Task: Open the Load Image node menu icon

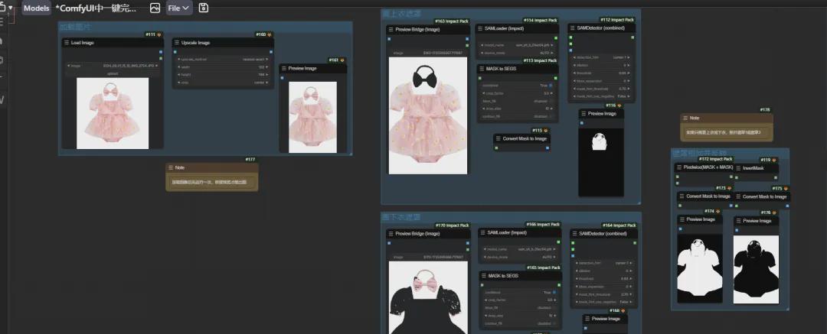Action: [67, 43]
